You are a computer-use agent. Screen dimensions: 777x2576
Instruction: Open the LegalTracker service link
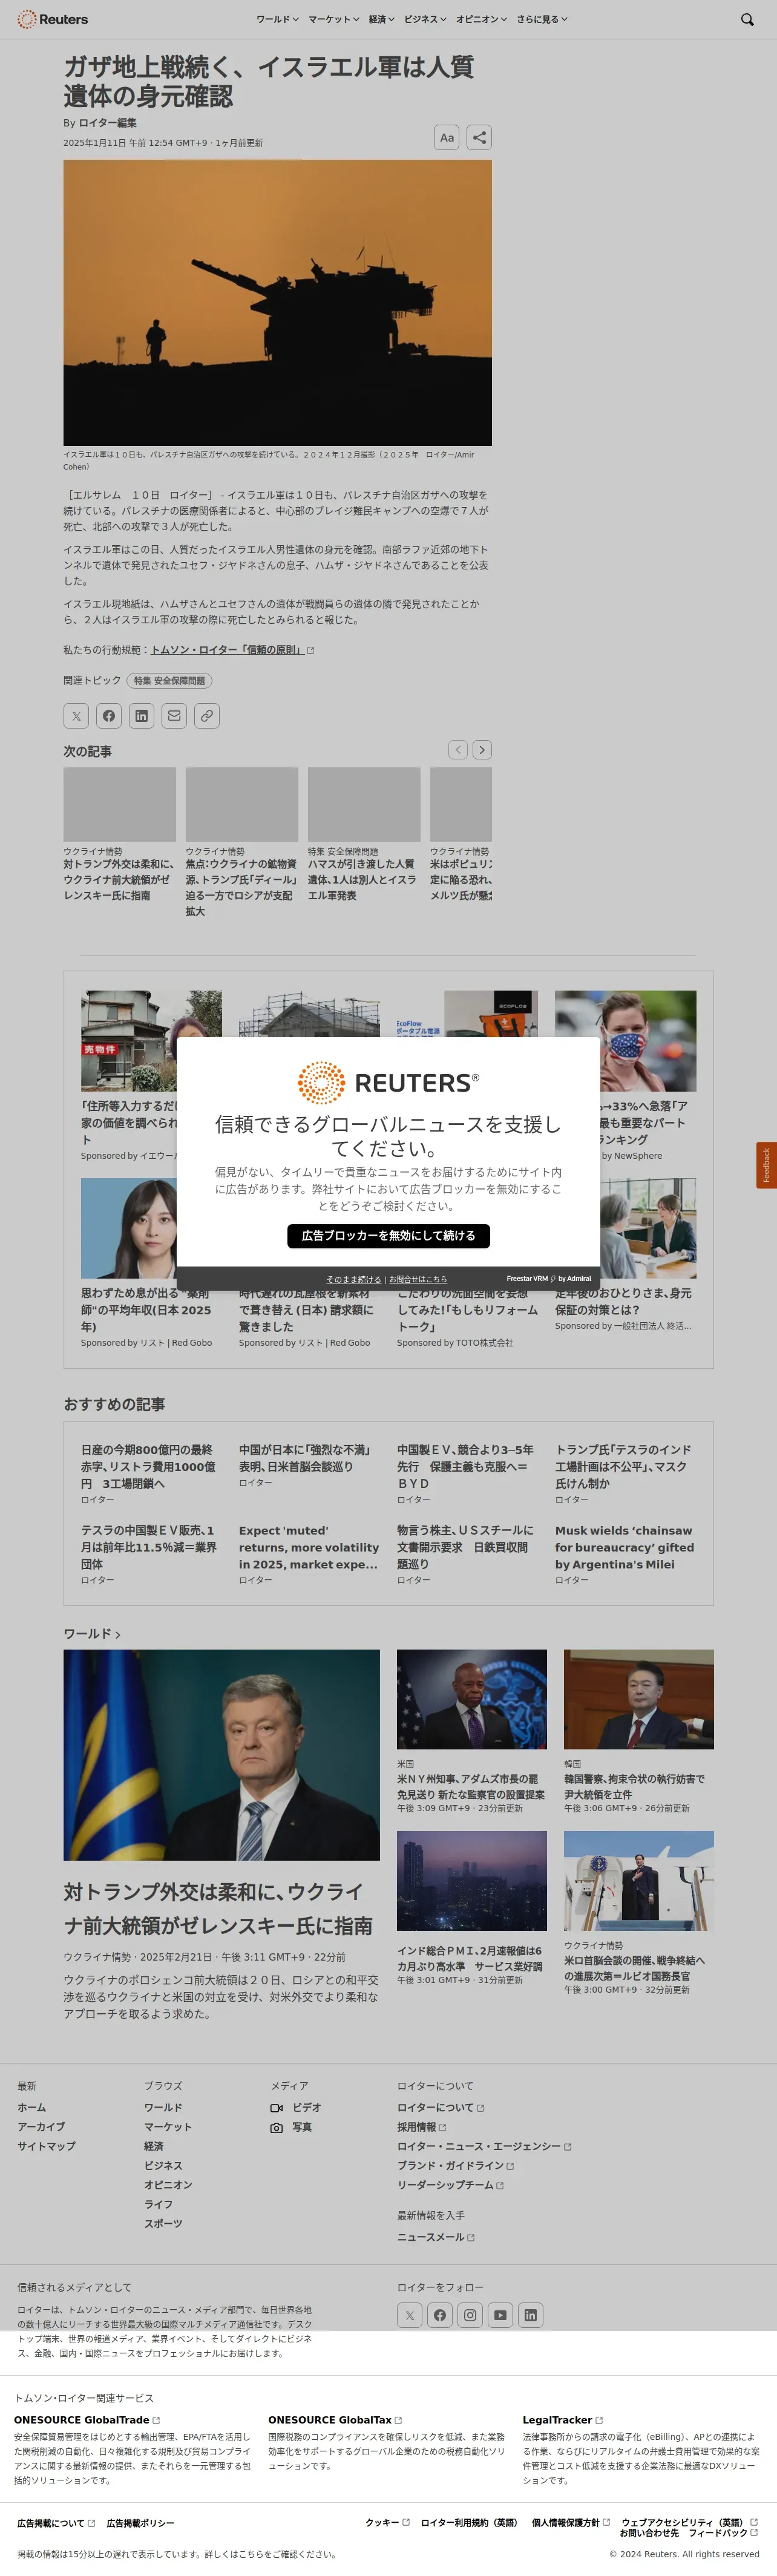pyautogui.click(x=562, y=2420)
